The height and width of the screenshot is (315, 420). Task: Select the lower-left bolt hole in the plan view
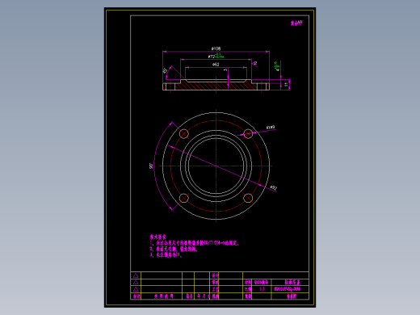point(184,198)
